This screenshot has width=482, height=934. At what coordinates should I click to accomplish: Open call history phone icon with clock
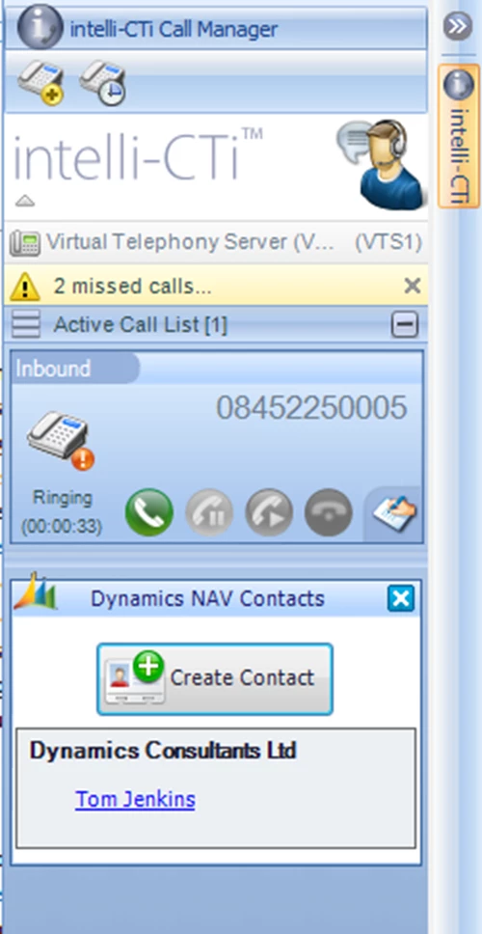pos(102,82)
